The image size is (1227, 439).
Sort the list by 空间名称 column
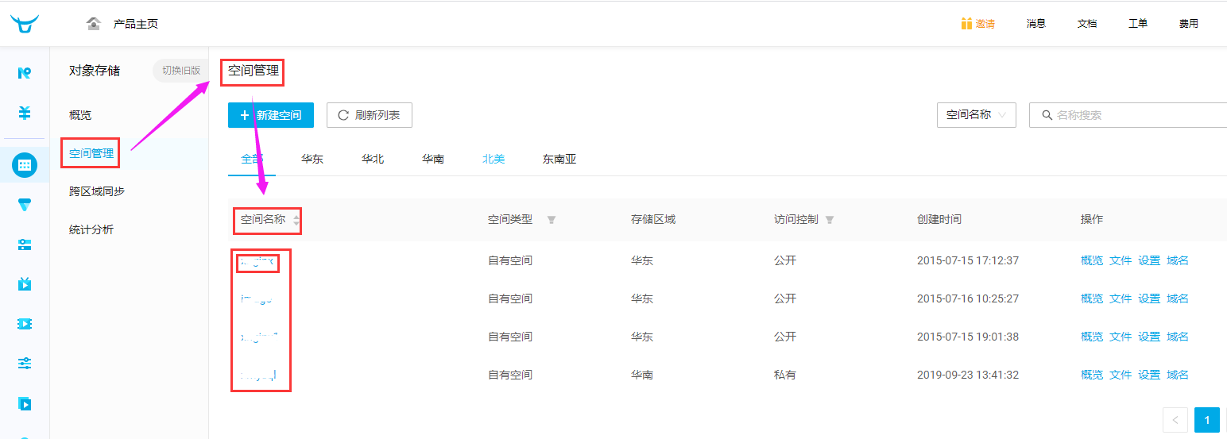(296, 220)
